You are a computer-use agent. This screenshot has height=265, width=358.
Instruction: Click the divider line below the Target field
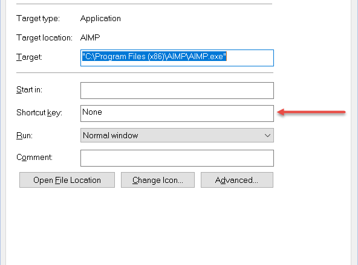point(145,73)
